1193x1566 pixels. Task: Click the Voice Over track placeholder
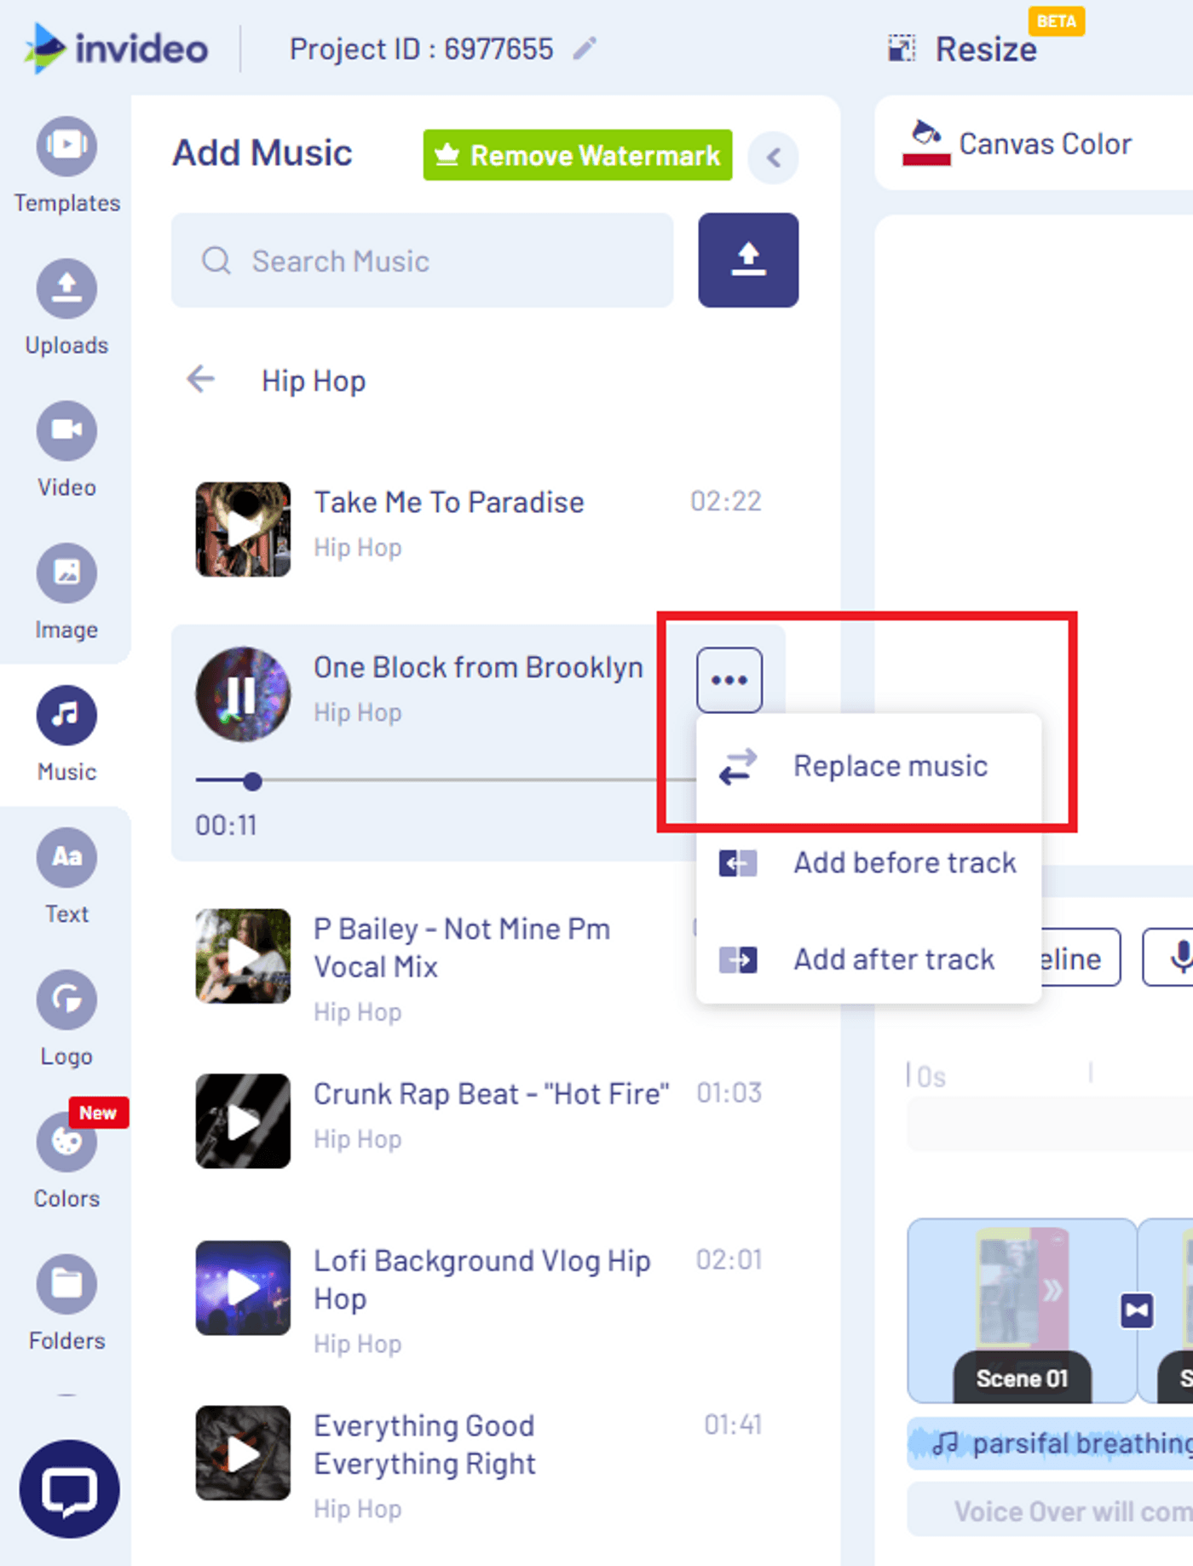[1051, 1511]
